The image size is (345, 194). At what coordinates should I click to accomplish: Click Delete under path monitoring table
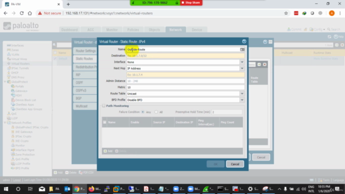pos(121,151)
